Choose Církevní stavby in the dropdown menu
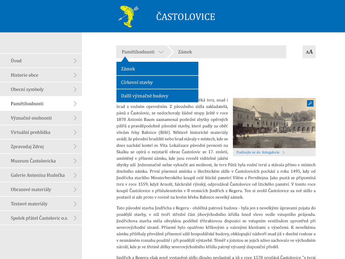The image size is (345, 259). click(x=157, y=82)
